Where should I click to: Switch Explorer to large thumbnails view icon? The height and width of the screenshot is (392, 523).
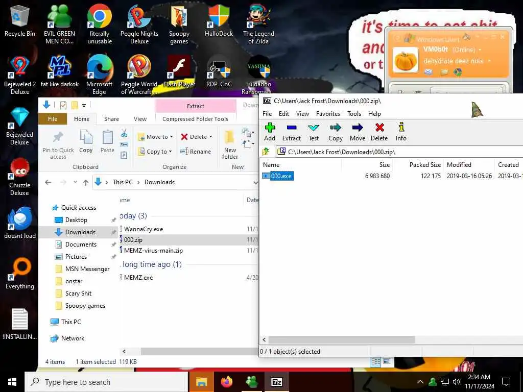[x=387, y=361]
